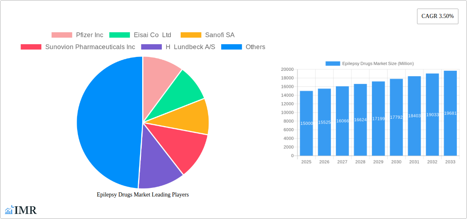This screenshot has height=219, width=467.
Task: Toggle the Others legend label
Action: pos(255,47)
